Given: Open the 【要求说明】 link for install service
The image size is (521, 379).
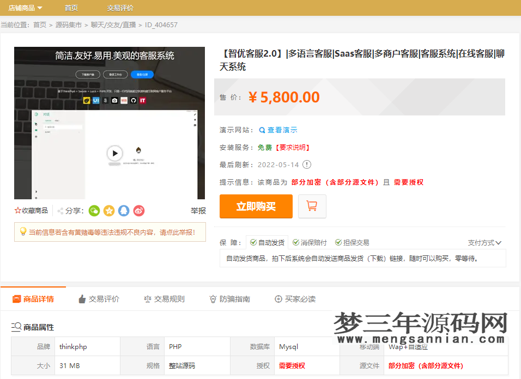Looking at the screenshot, I should tap(293, 147).
